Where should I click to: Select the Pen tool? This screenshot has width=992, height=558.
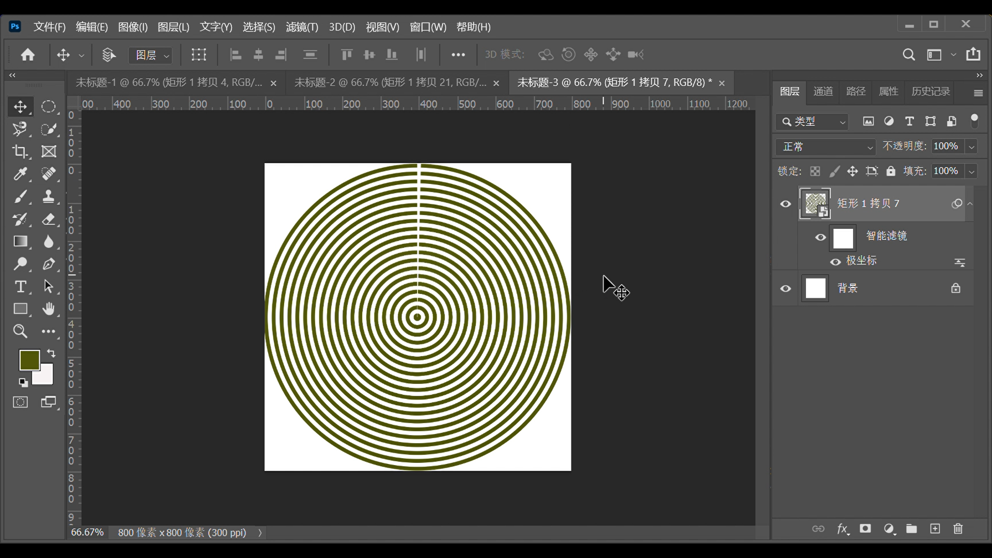(x=49, y=264)
